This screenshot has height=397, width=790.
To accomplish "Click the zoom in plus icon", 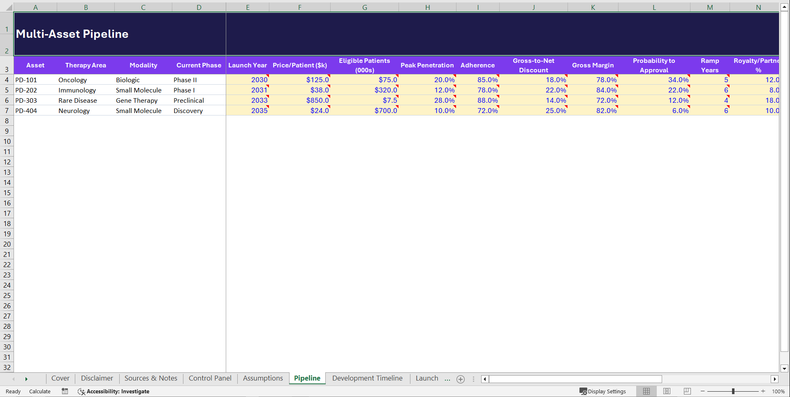I will pyautogui.click(x=763, y=391).
